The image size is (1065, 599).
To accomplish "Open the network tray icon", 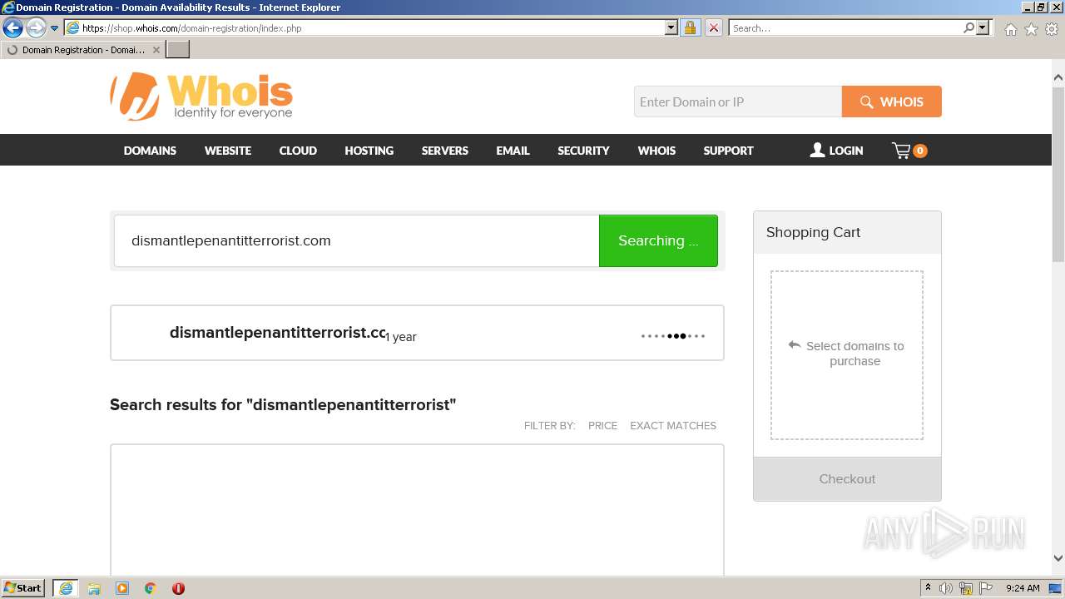I will point(966,588).
